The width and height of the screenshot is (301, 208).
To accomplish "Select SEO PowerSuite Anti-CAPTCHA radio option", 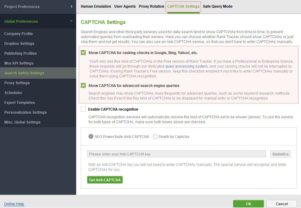I will click(91, 136).
